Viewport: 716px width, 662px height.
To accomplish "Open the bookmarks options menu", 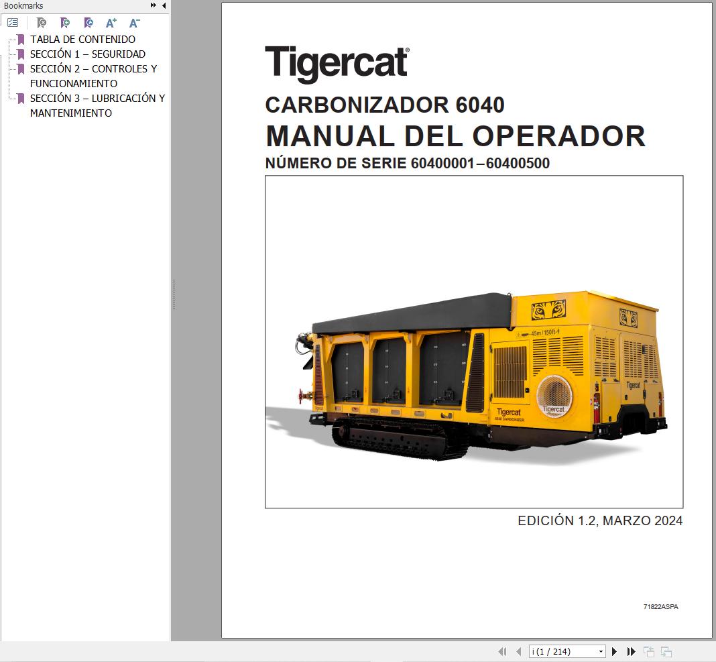I will click(x=11, y=22).
